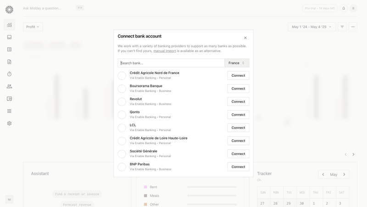Choose Find a receipt or invoice suggestion

[77, 194]
